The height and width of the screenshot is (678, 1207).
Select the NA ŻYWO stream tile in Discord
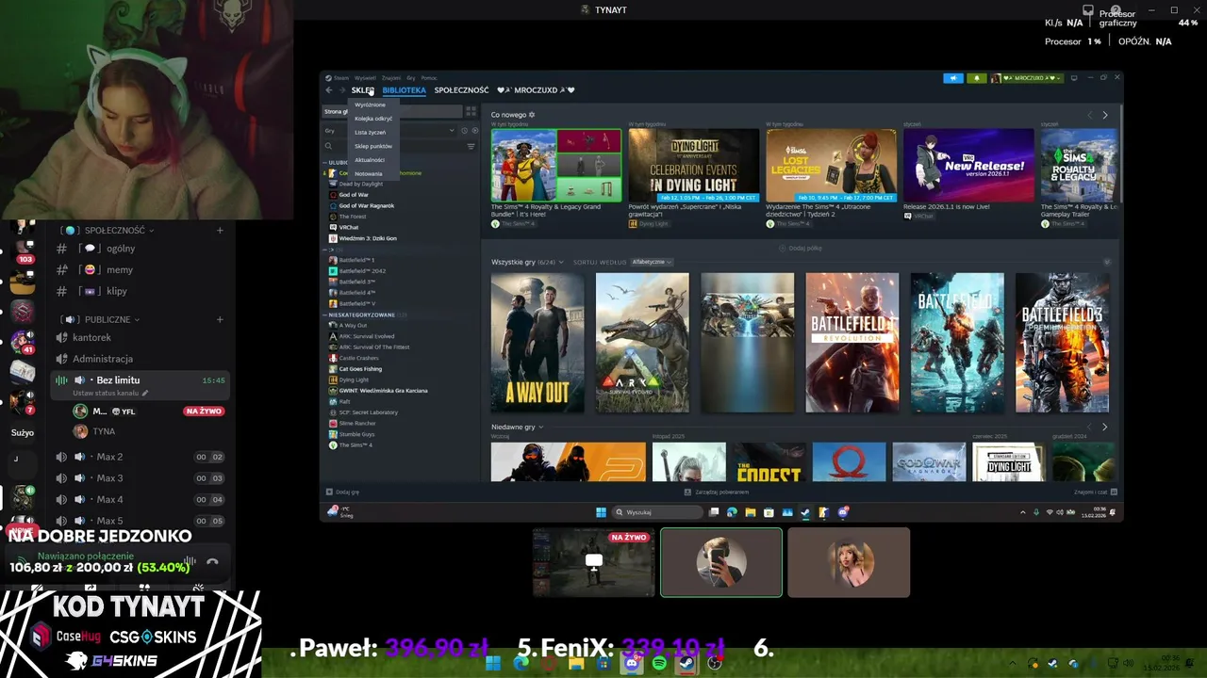point(593,562)
